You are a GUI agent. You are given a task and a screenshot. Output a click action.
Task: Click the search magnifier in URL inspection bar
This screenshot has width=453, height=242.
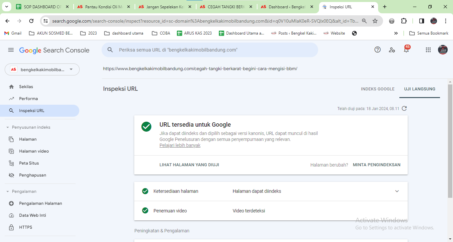point(110,50)
